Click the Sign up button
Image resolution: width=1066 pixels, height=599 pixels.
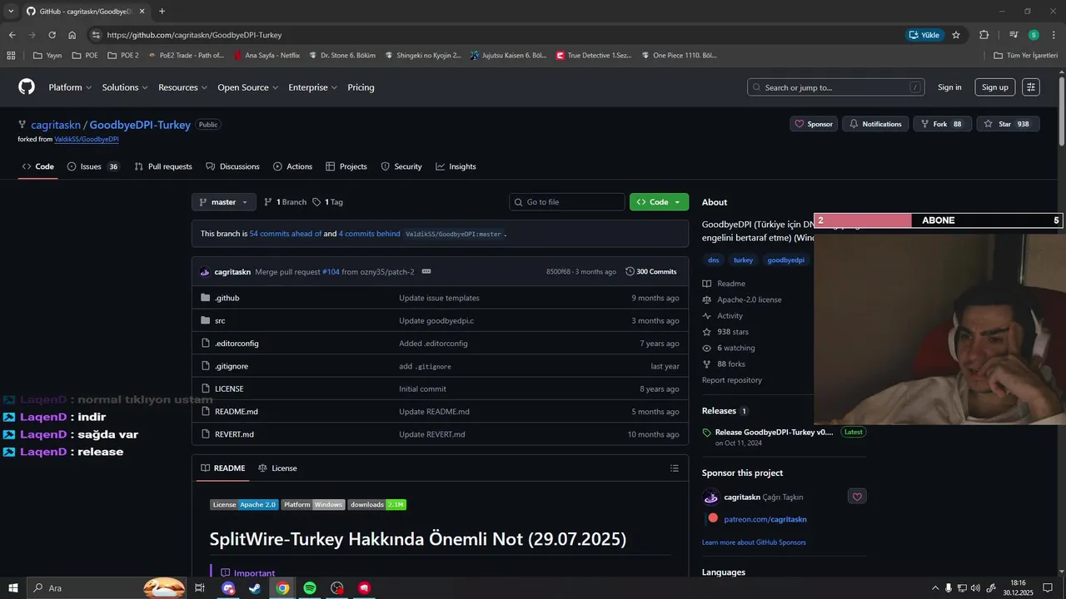(994, 87)
